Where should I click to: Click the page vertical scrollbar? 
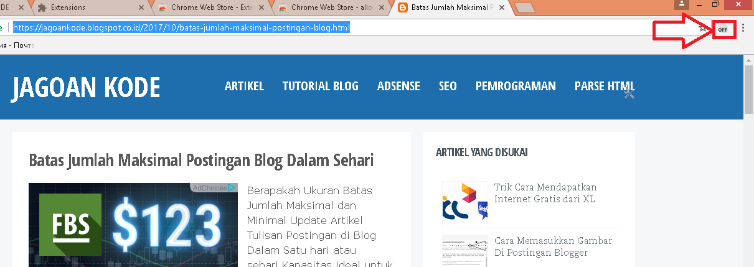click(748, 91)
